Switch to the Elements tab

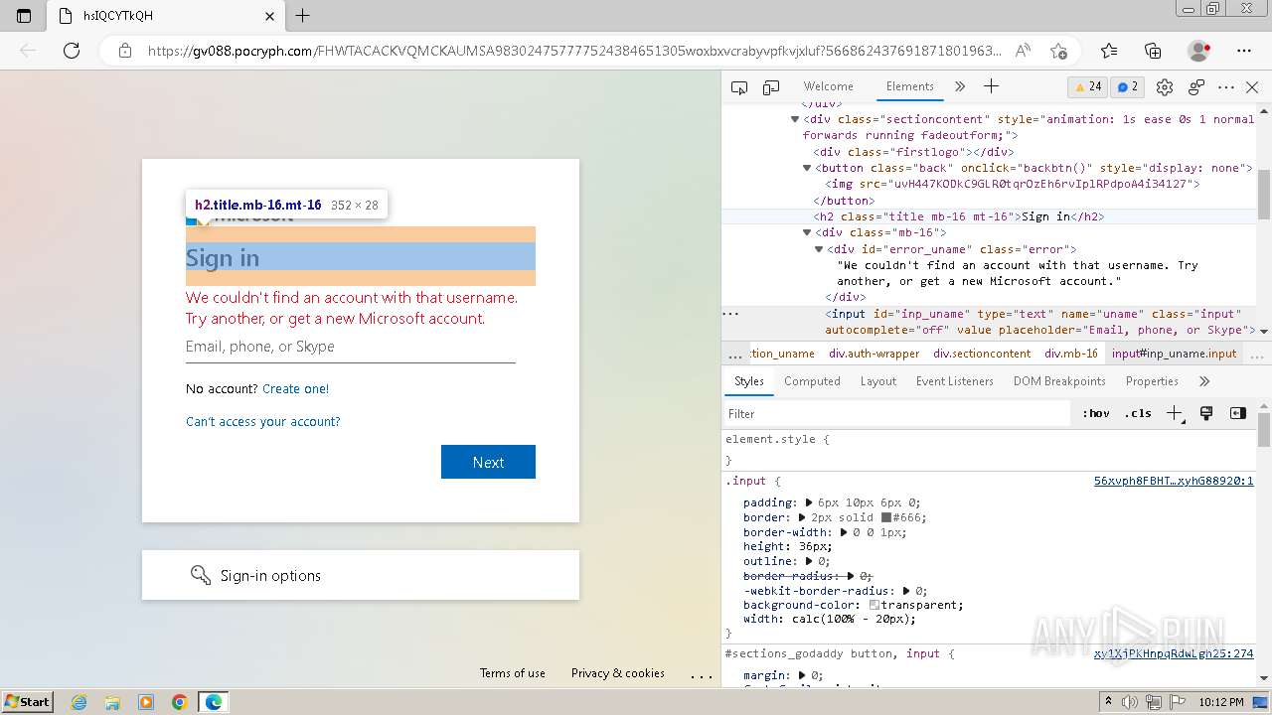tap(910, 86)
